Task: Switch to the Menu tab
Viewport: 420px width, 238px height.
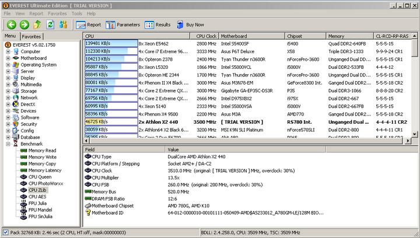Action: [x=10, y=36]
